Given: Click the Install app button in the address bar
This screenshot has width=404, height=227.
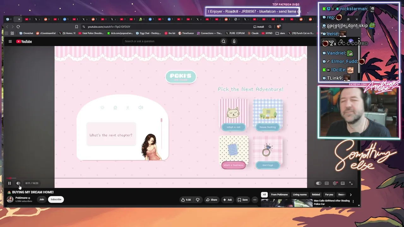Looking at the screenshot, I should [x=258, y=27].
